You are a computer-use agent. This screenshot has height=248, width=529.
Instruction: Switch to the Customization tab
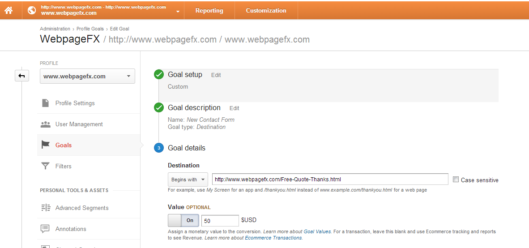266,10
